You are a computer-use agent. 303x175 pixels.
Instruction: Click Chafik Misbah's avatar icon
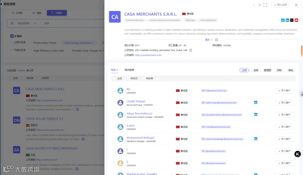point(121,102)
